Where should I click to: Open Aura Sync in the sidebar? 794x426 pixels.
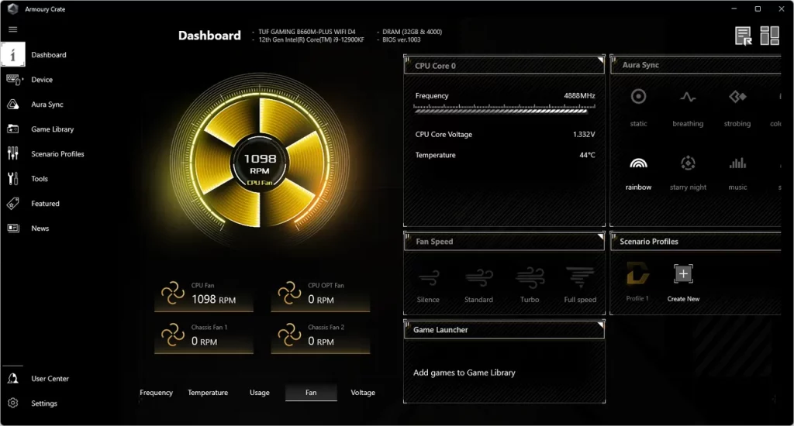point(47,105)
